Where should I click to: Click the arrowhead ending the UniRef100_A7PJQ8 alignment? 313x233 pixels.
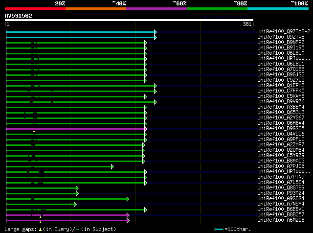[112, 166]
